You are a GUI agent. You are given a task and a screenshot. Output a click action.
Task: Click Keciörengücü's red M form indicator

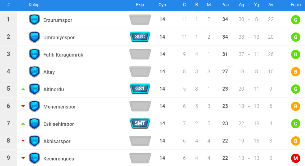(296, 159)
